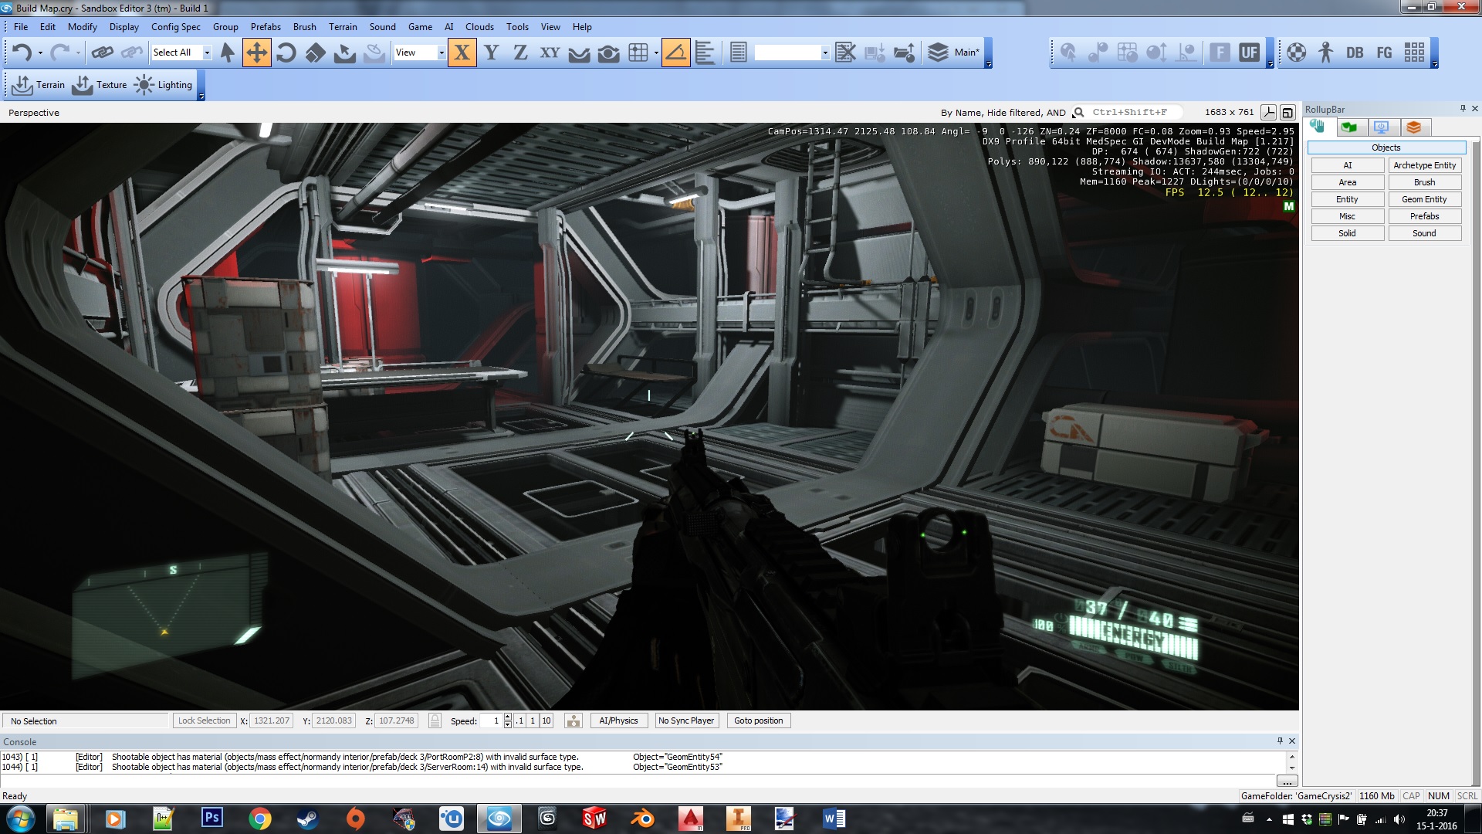This screenshot has height=834, width=1482.
Task: Toggle the lock aspect padlock icon
Action: (435, 720)
